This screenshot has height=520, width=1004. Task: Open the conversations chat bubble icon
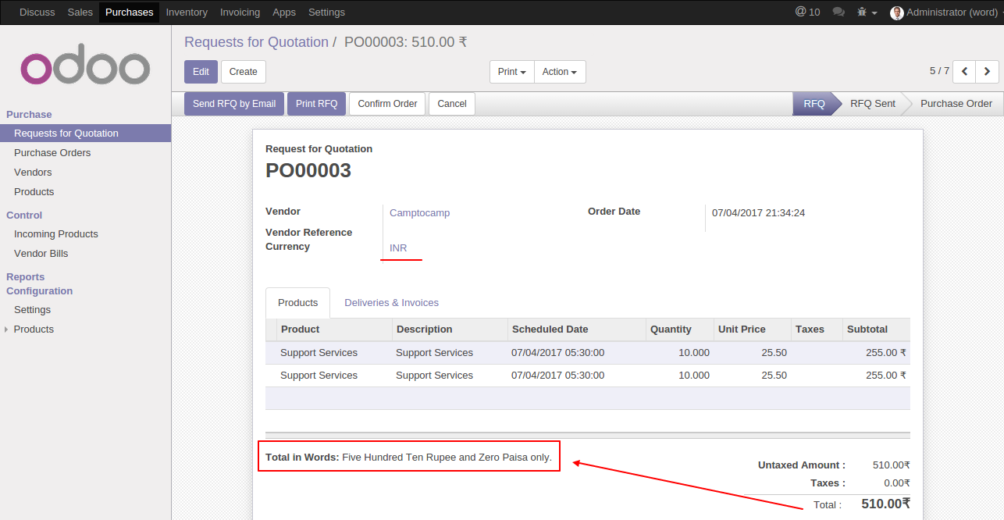(838, 12)
